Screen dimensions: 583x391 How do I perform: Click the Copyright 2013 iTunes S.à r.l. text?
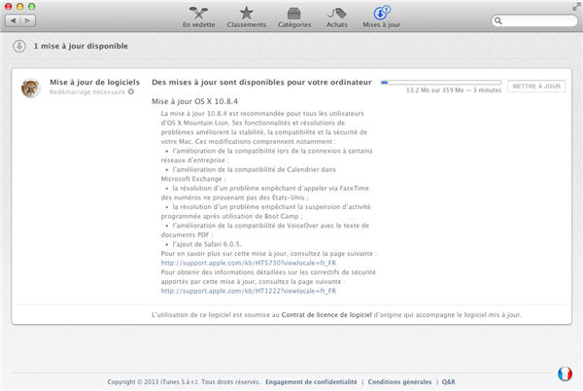click(x=184, y=381)
